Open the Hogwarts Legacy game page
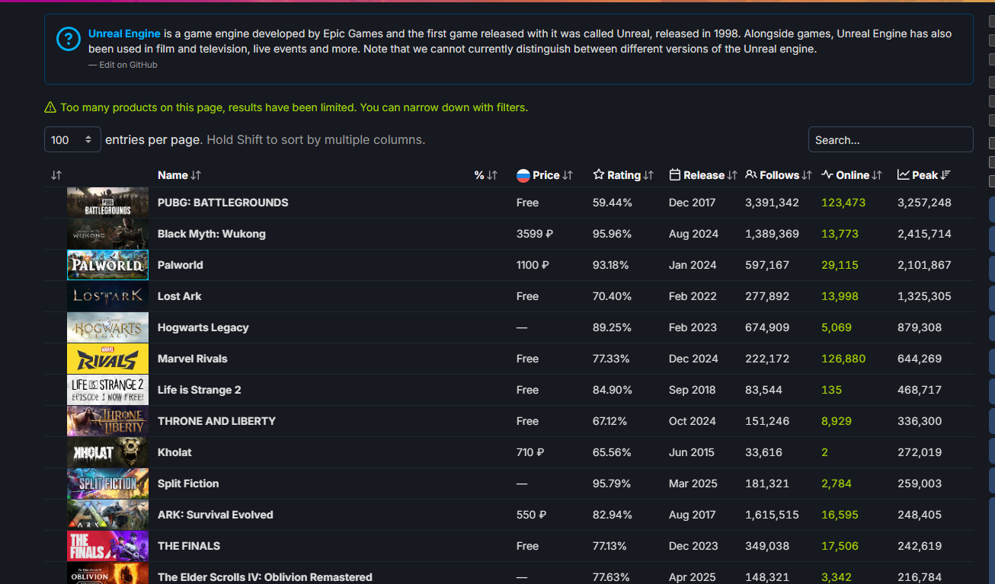The height and width of the screenshot is (584, 995). coord(203,327)
